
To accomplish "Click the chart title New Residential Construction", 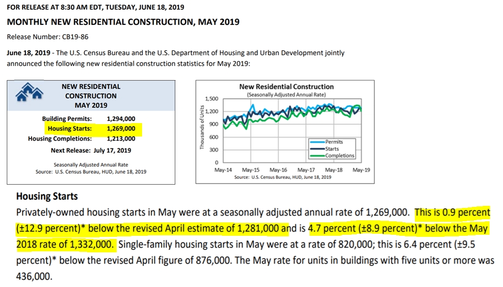I will click(x=286, y=87).
